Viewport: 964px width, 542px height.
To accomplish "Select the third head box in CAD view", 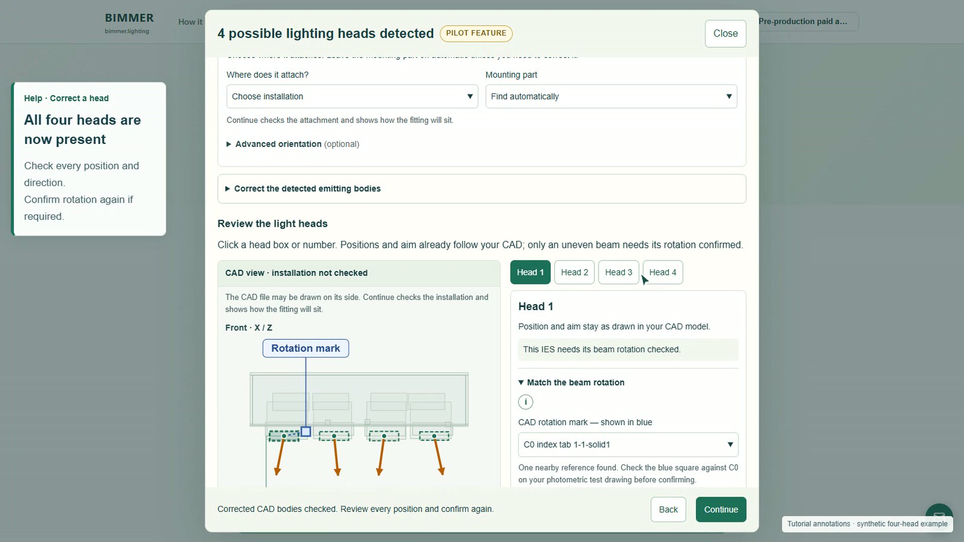I will click(384, 436).
